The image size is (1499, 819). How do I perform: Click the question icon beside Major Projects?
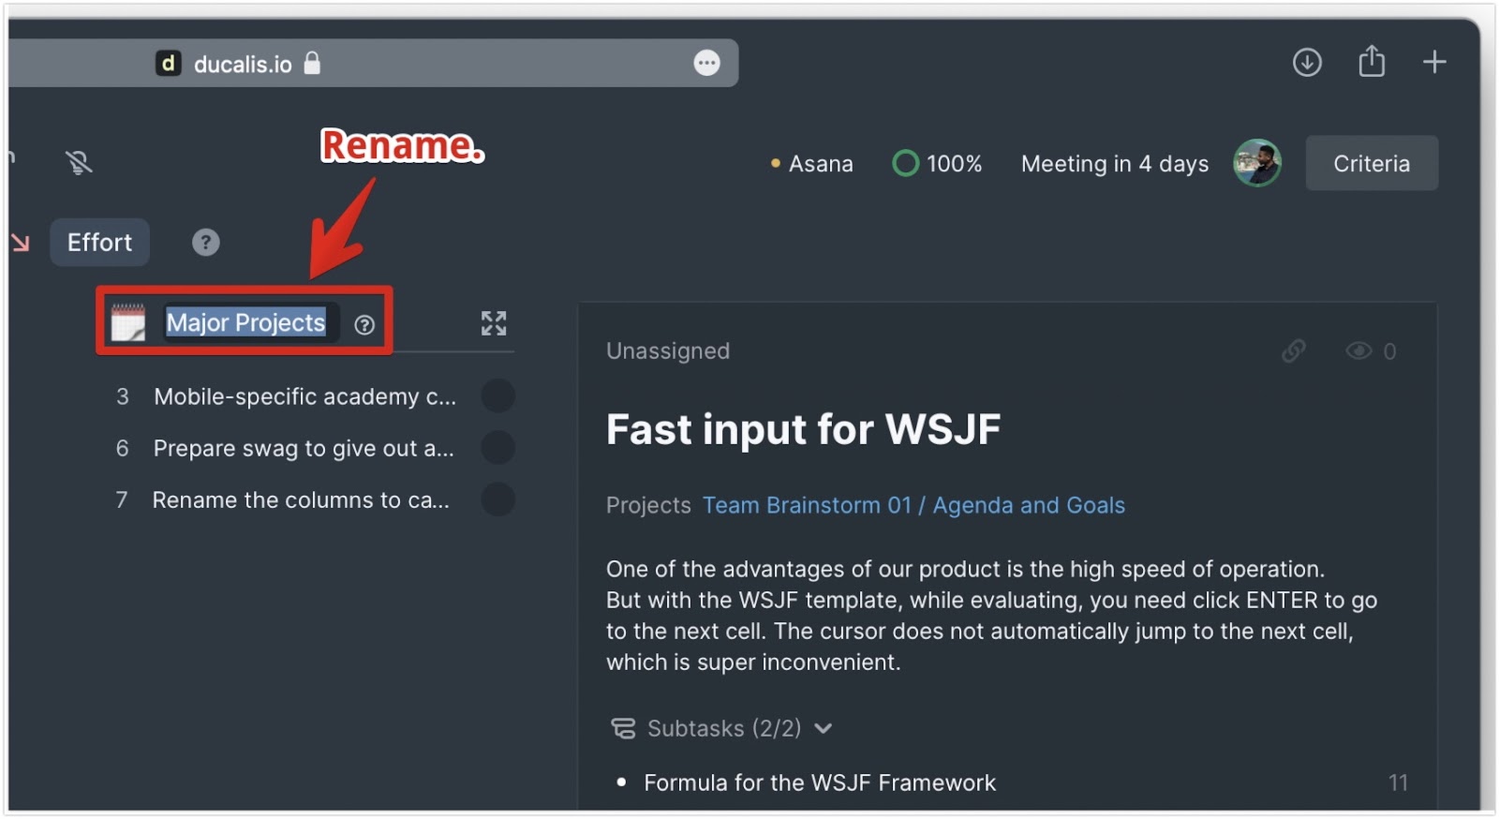pos(364,324)
